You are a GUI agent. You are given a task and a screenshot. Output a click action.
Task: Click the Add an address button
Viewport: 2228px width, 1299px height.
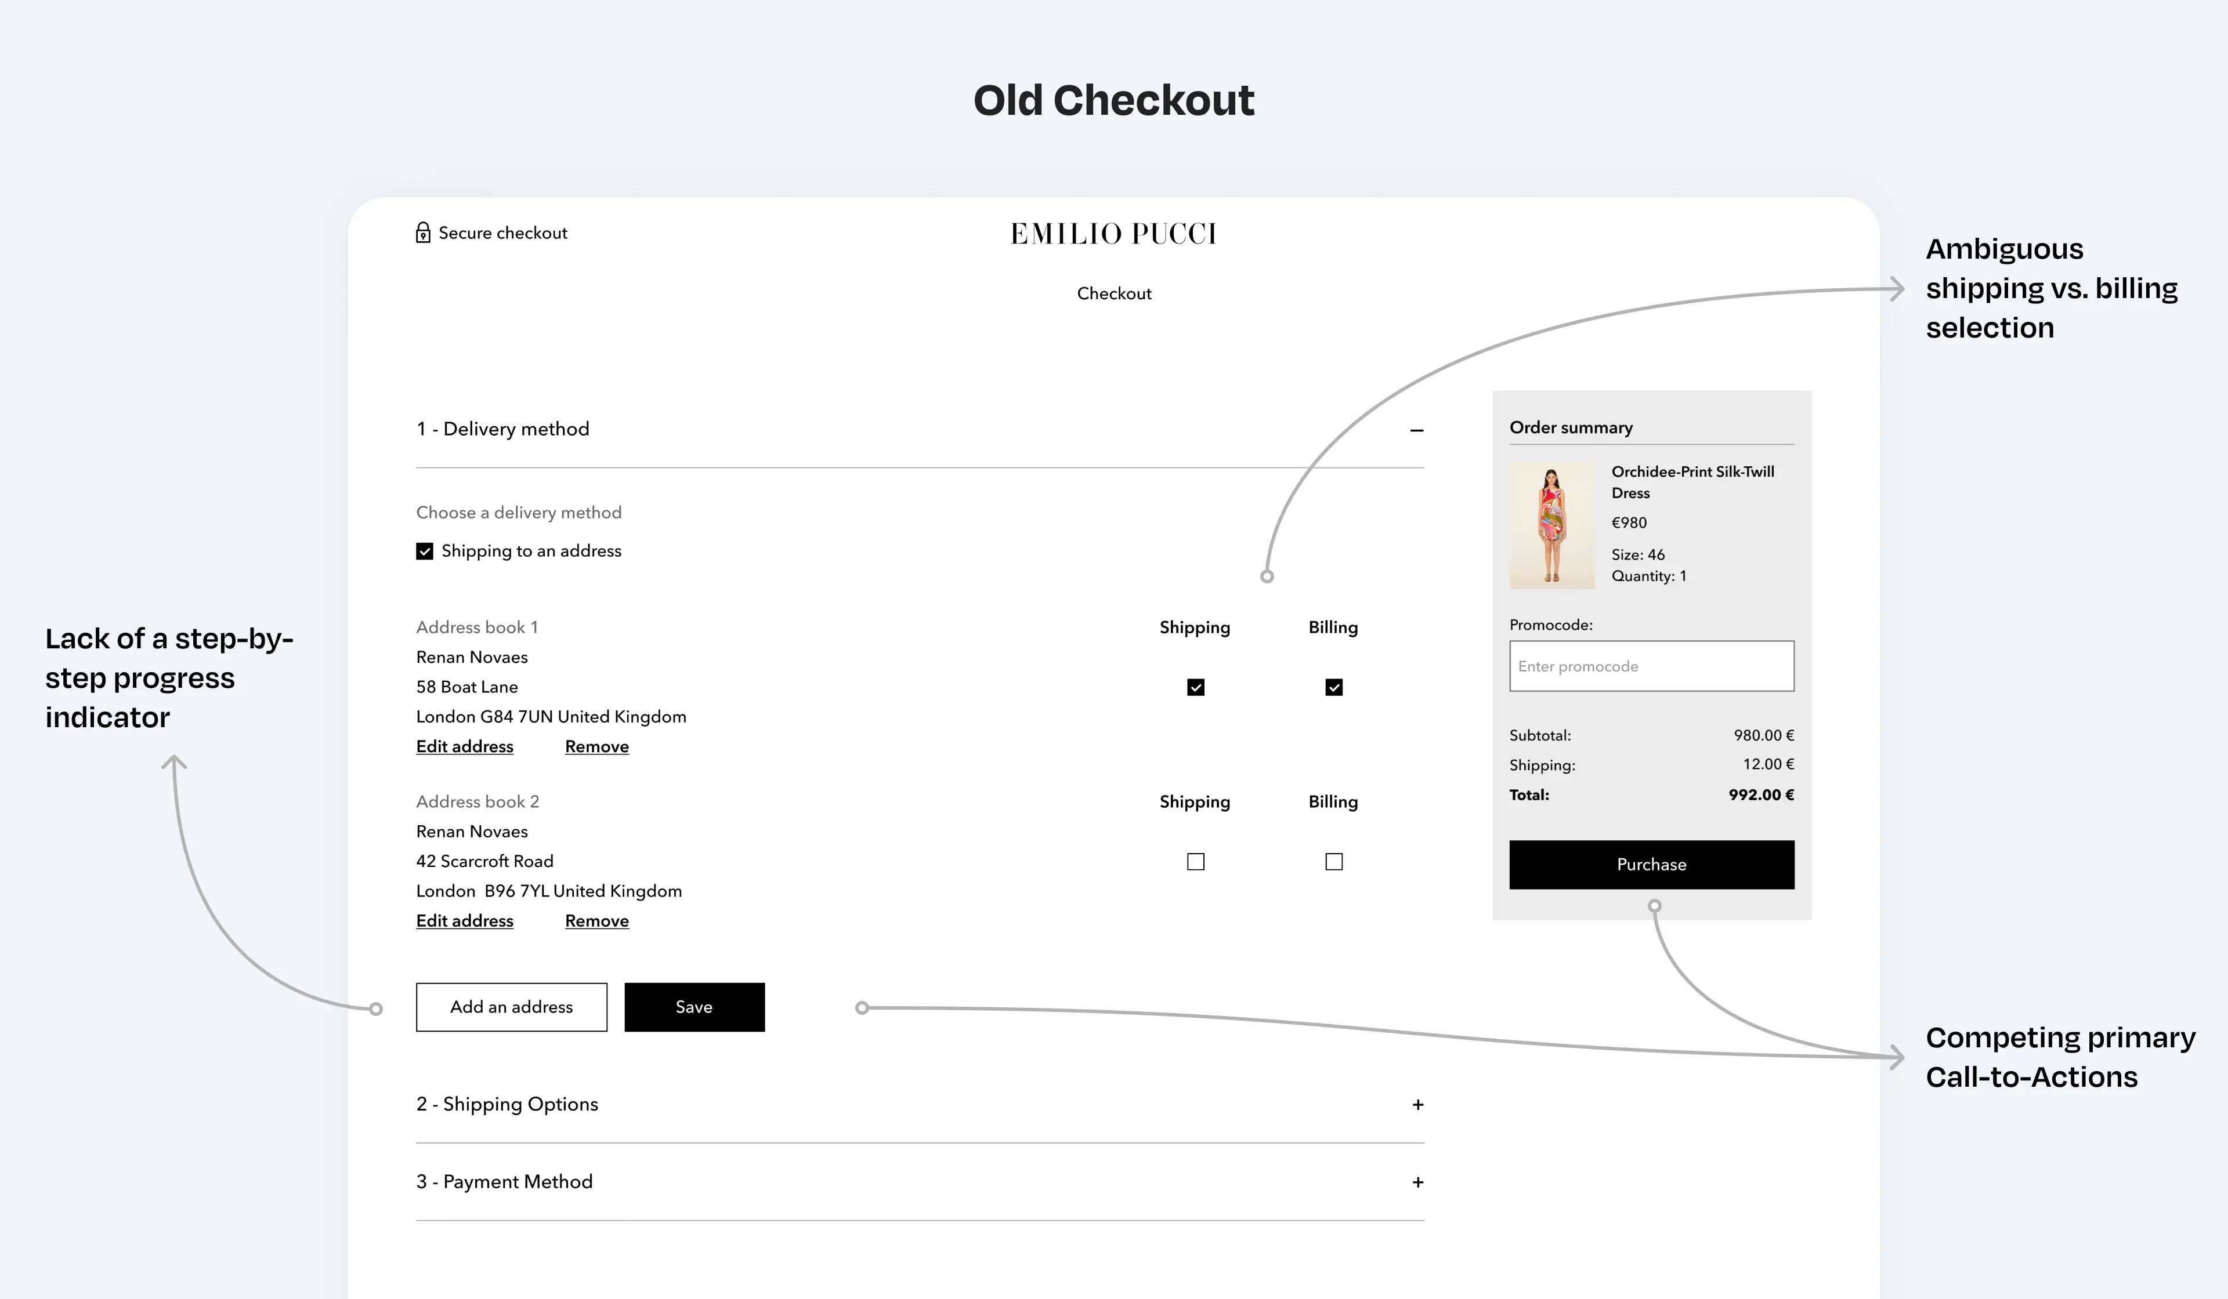pos(511,1007)
